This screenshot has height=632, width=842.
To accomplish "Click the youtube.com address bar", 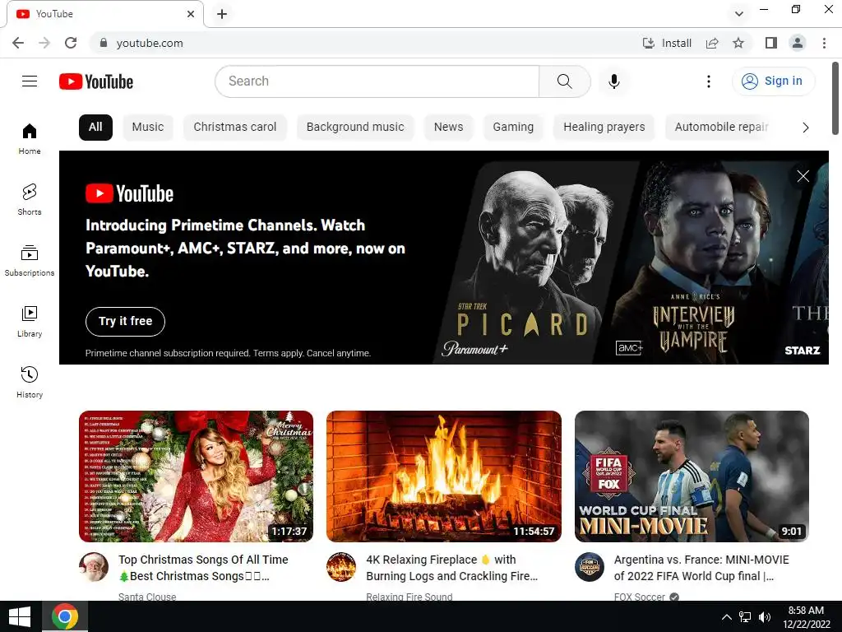I will tap(365, 43).
